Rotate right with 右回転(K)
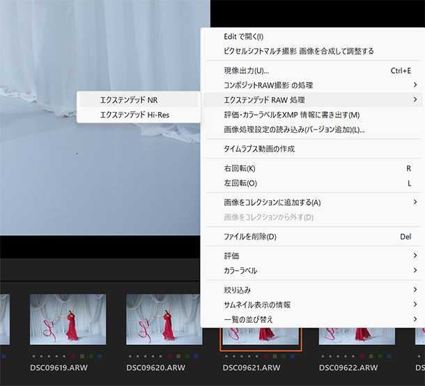The height and width of the screenshot is (386, 425). [314, 168]
